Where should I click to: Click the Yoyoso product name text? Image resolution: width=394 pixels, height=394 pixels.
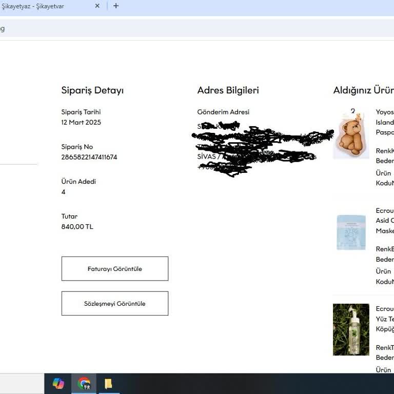point(385,112)
